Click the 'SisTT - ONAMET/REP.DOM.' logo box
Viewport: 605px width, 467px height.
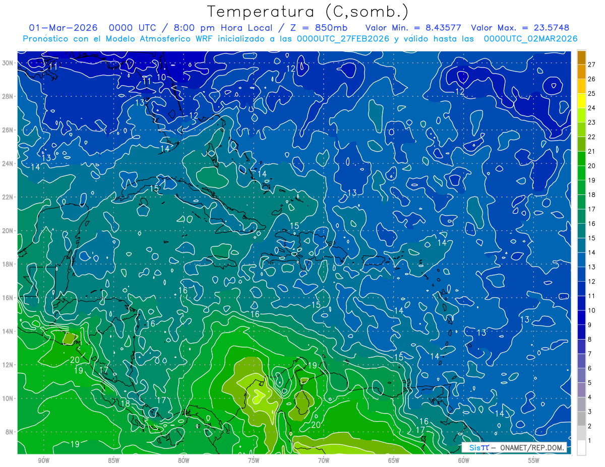(x=514, y=448)
